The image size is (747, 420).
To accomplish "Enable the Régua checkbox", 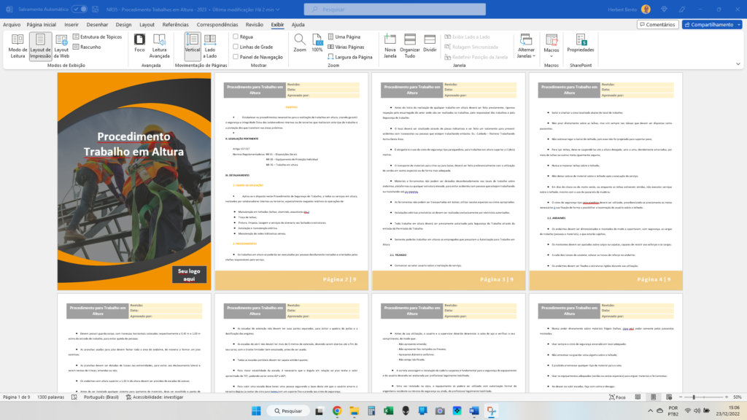I will pos(236,36).
